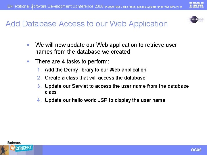This screenshot has height=155, width=207.
Task: Click the Software in Concert logo
Action: coord(20,146)
